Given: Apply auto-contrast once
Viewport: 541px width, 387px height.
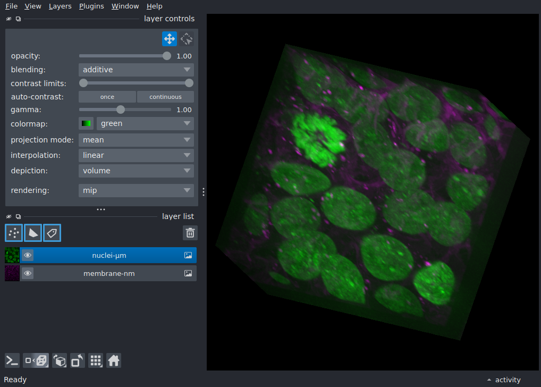Looking at the screenshot, I should coord(107,97).
